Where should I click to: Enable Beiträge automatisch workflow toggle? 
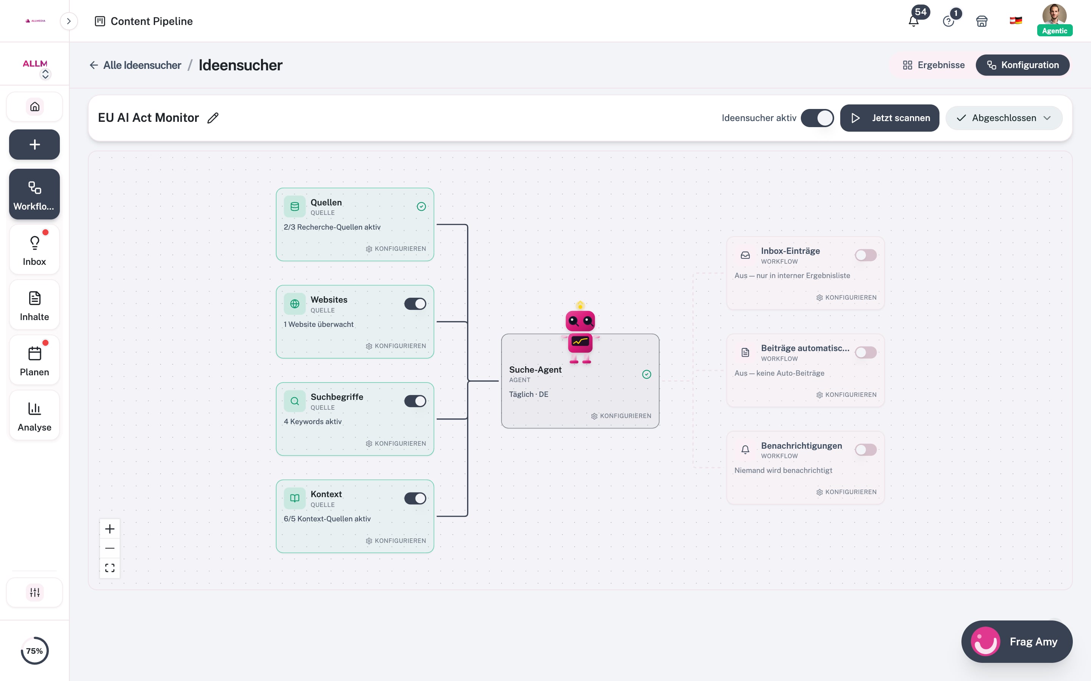pyautogui.click(x=866, y=353)
